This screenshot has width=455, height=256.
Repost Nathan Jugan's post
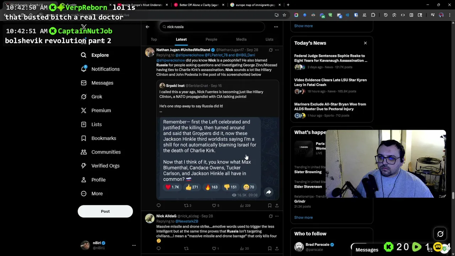(187, 205)
